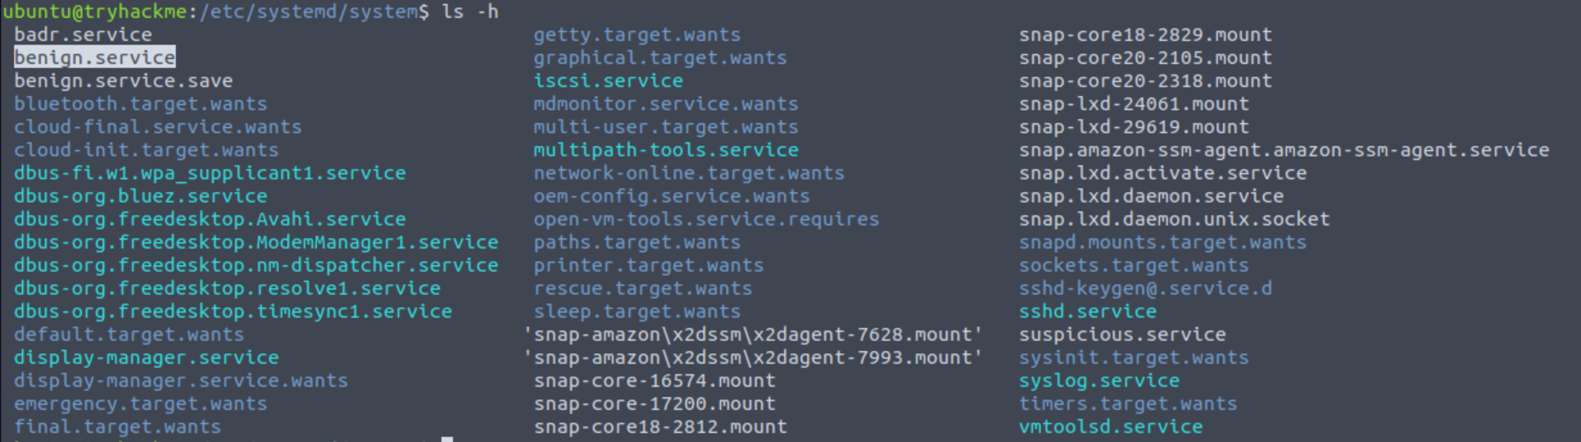1581x442 pixels.
Task: Click the multipath-tools.service entry
Action: point(665,150)
